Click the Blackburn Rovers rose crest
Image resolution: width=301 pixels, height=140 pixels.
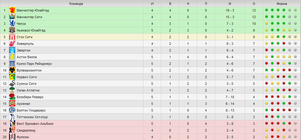[x=12, y=97]
